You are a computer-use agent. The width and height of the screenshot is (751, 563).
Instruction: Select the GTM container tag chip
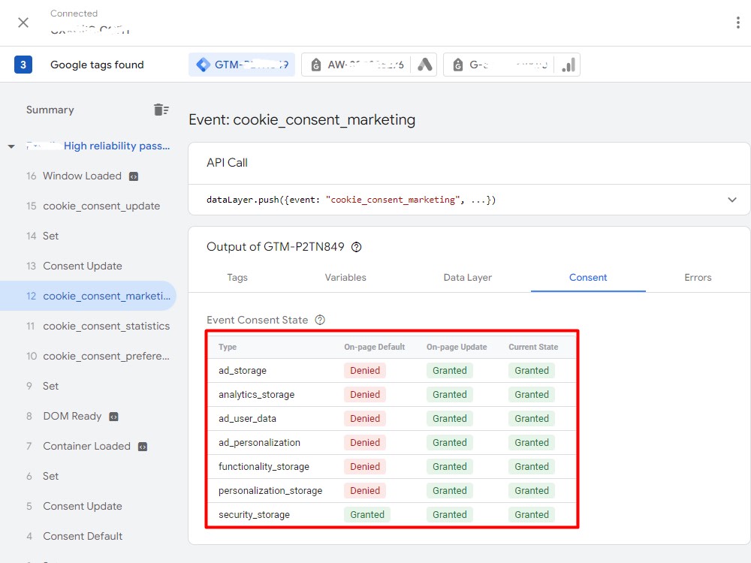(x=241, y=65)
